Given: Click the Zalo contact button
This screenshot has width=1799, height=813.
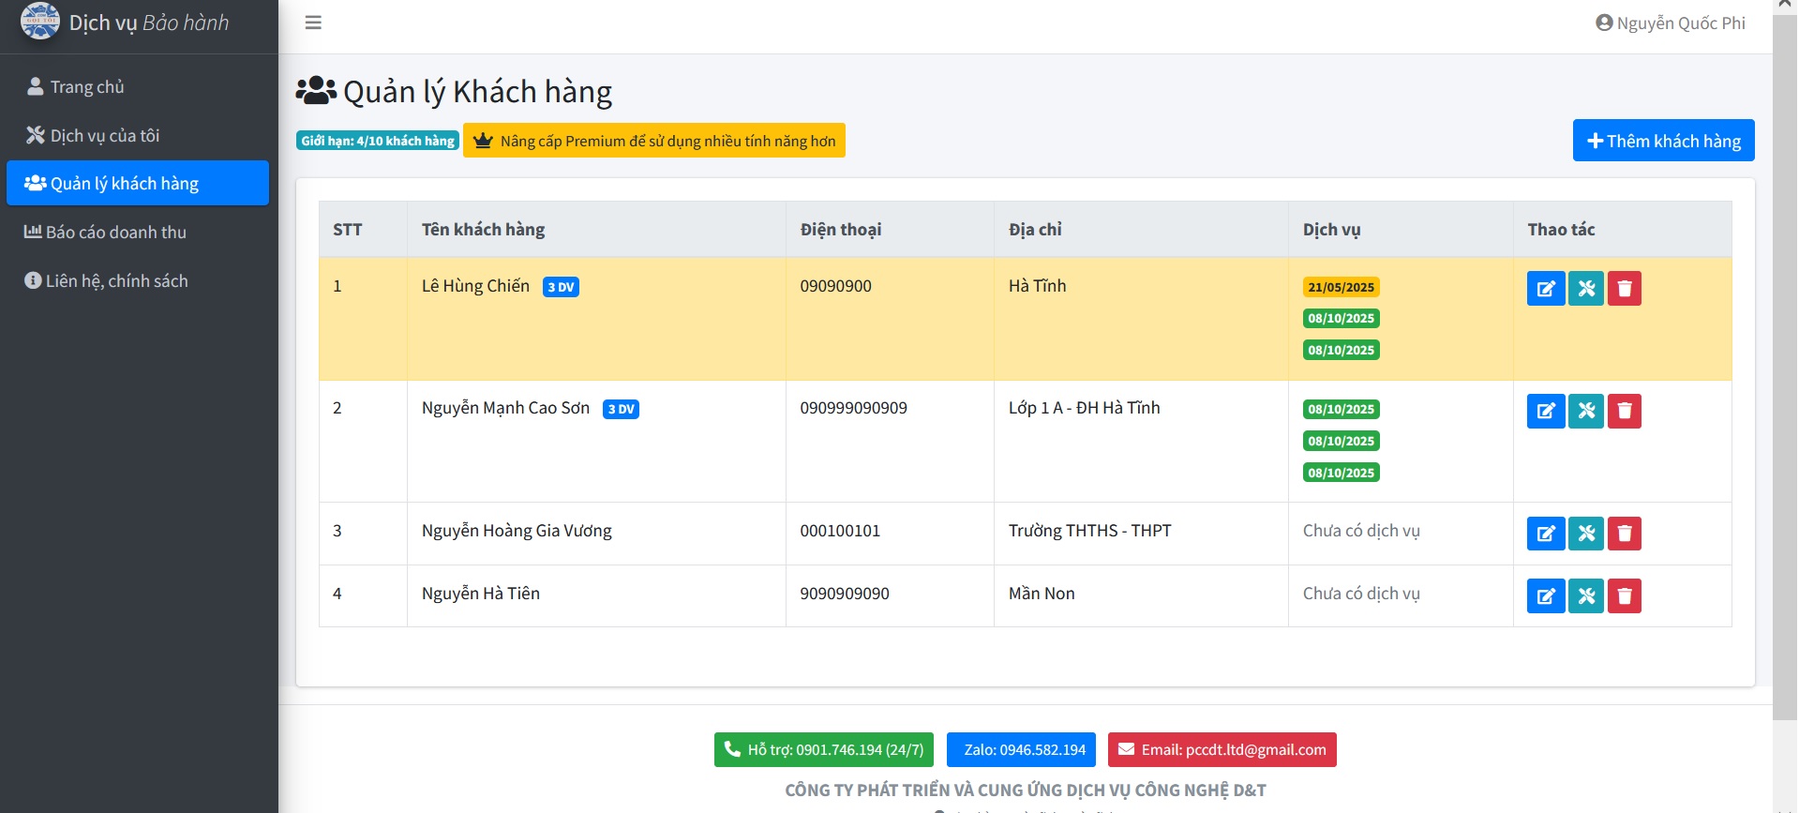Looking at the screenshot, I should tap(1023, 750).
